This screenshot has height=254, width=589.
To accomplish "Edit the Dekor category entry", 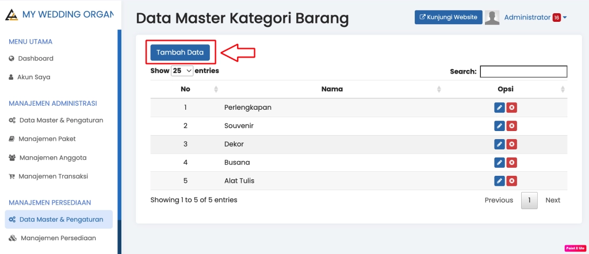I will (499, 144).
